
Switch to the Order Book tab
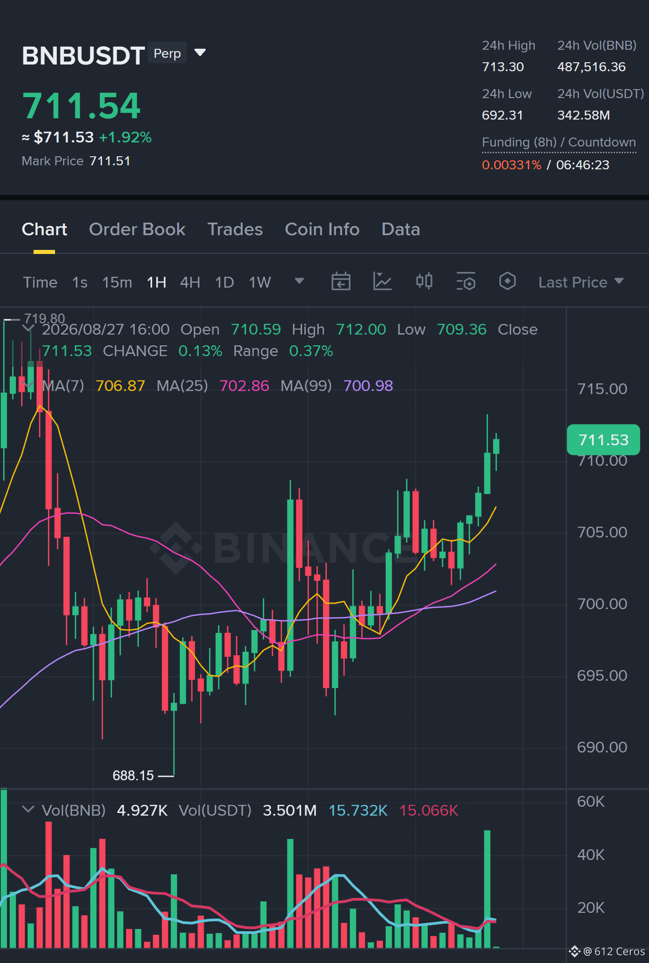click(x=137, y=229)
